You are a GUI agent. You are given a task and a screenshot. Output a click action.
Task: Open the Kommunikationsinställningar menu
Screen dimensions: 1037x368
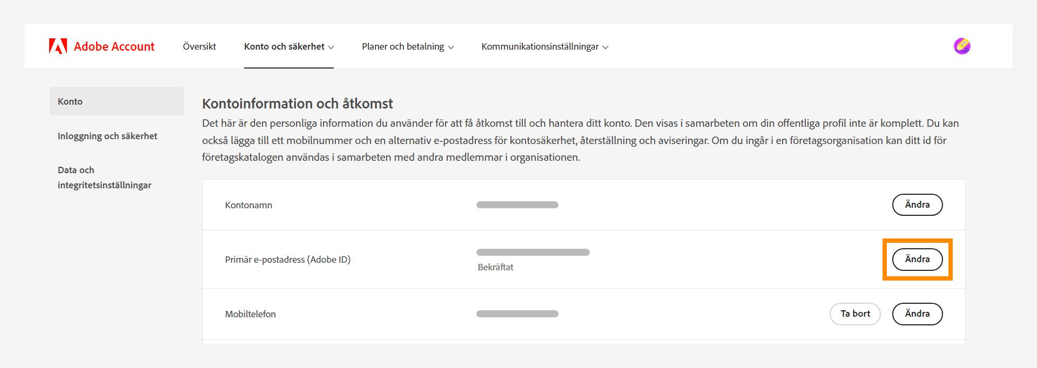pos(540,46)
